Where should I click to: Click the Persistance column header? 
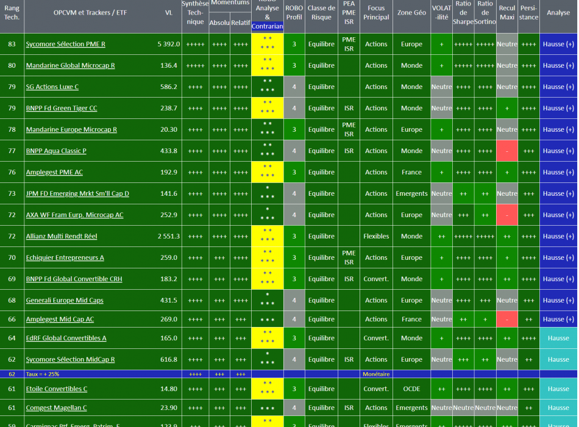coord(528,13)
